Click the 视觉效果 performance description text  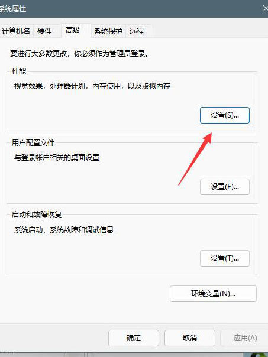point(92,86)
